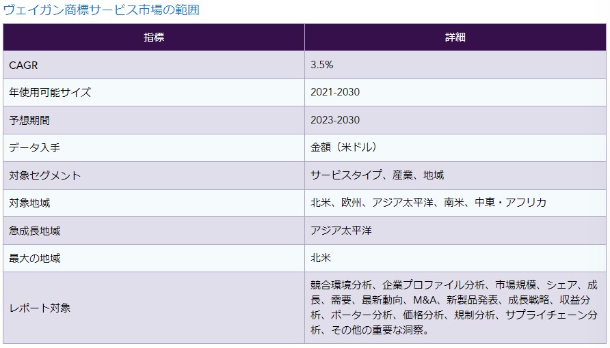
Task: Click the 対象地域 label cell
Action: pos(29,203)
